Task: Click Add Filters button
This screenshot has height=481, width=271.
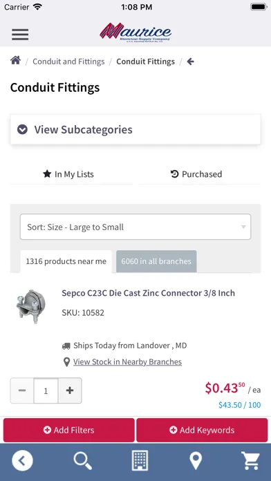Action: point(68,430)
